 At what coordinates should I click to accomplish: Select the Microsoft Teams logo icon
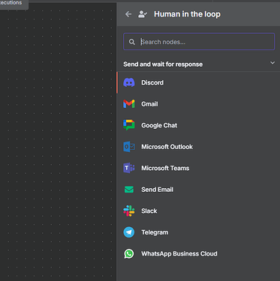(x=129, y=168)
